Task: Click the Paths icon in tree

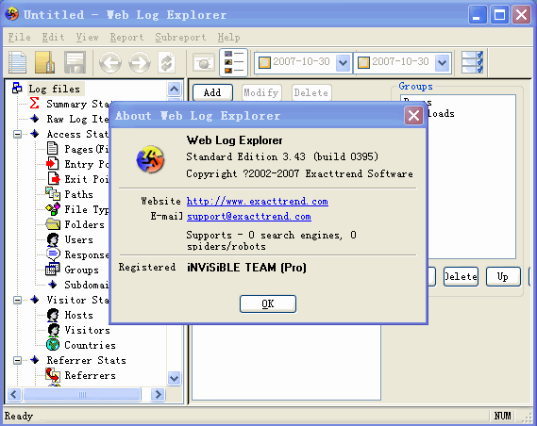Action: 53,194
